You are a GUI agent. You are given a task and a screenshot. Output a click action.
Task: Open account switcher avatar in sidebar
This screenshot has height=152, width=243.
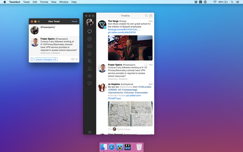90,22
